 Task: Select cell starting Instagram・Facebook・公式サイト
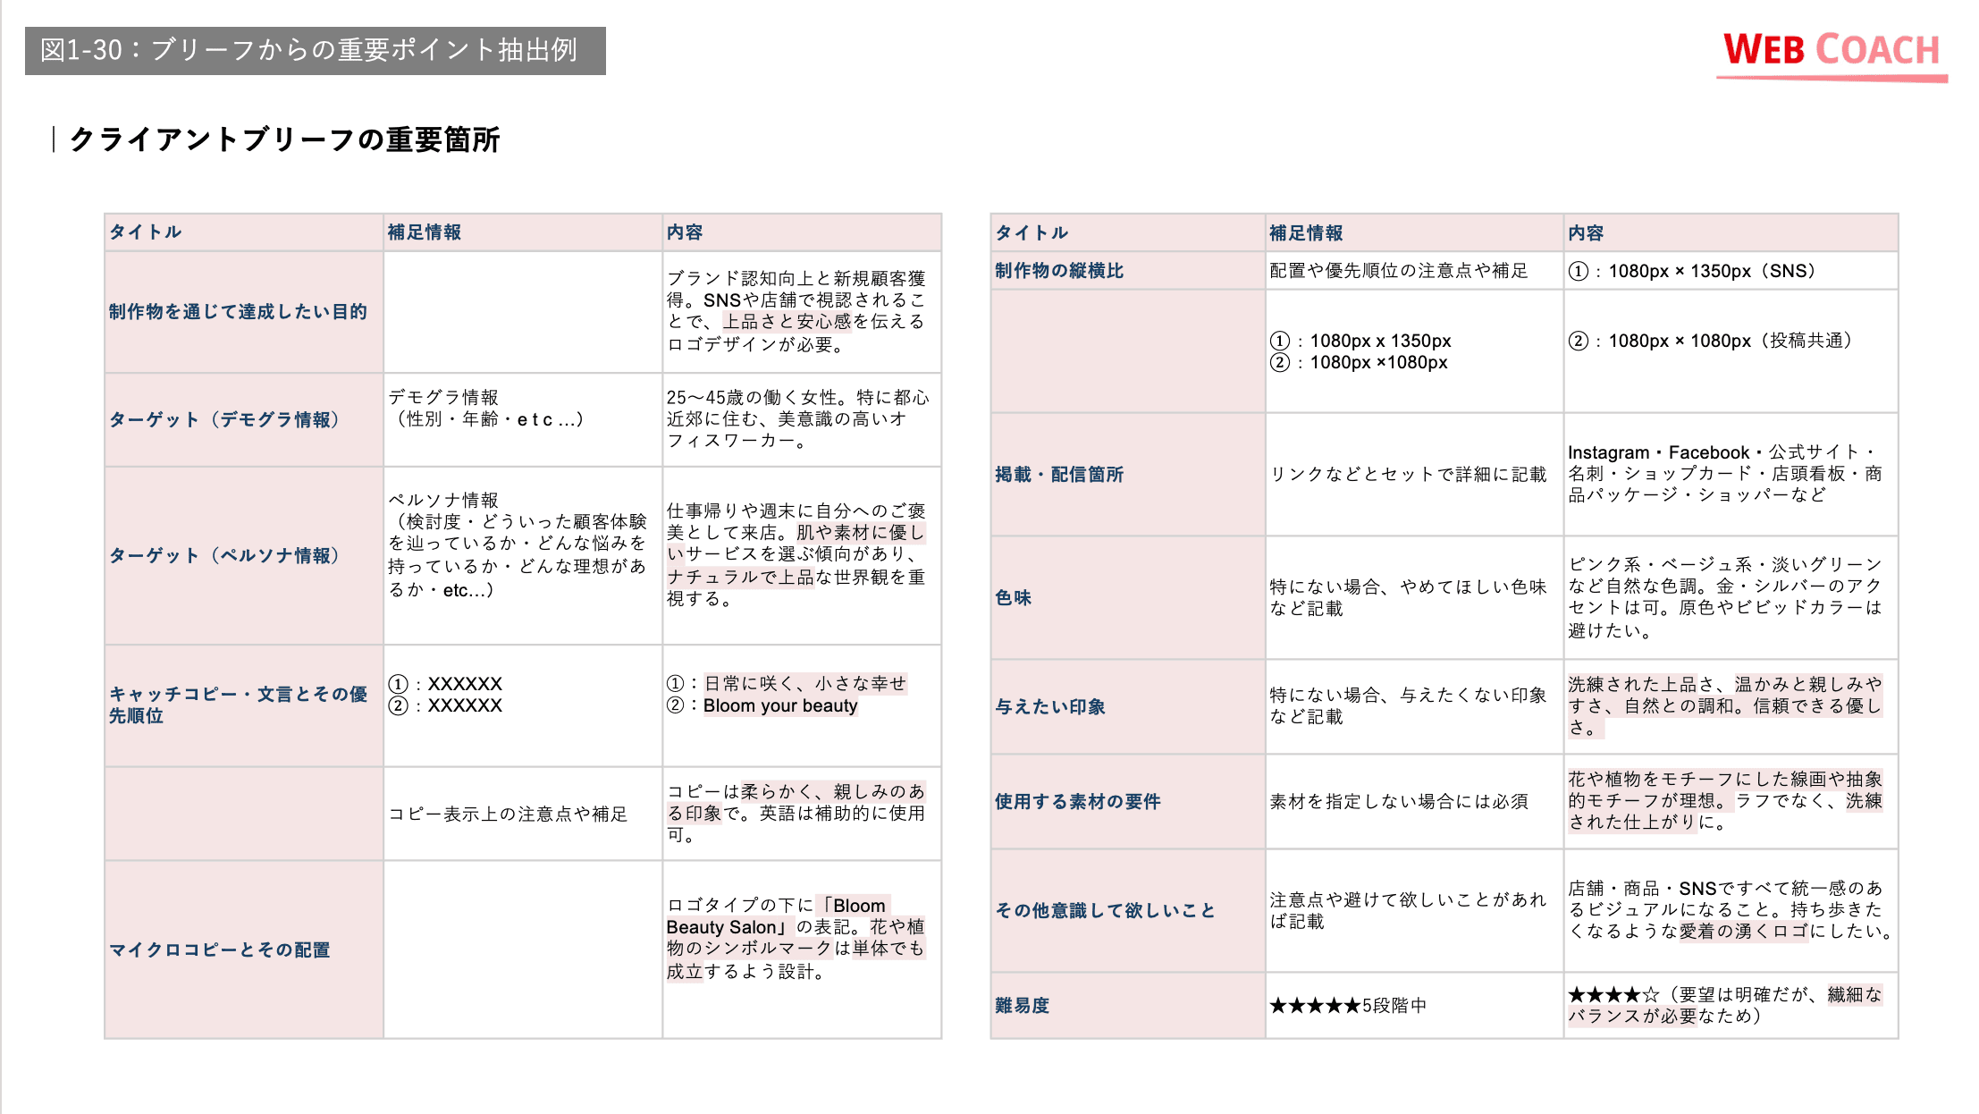click(1731, 475)
